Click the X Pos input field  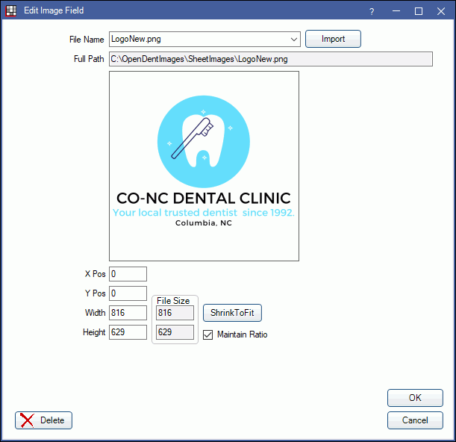click(128, 274)
